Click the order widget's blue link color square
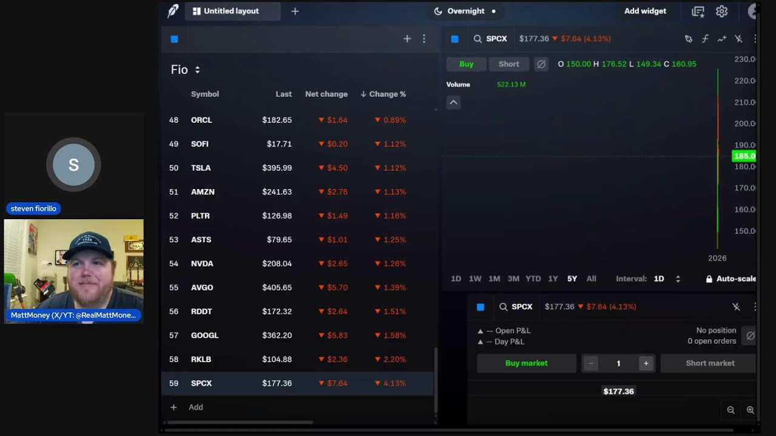 tap(481, 307)
